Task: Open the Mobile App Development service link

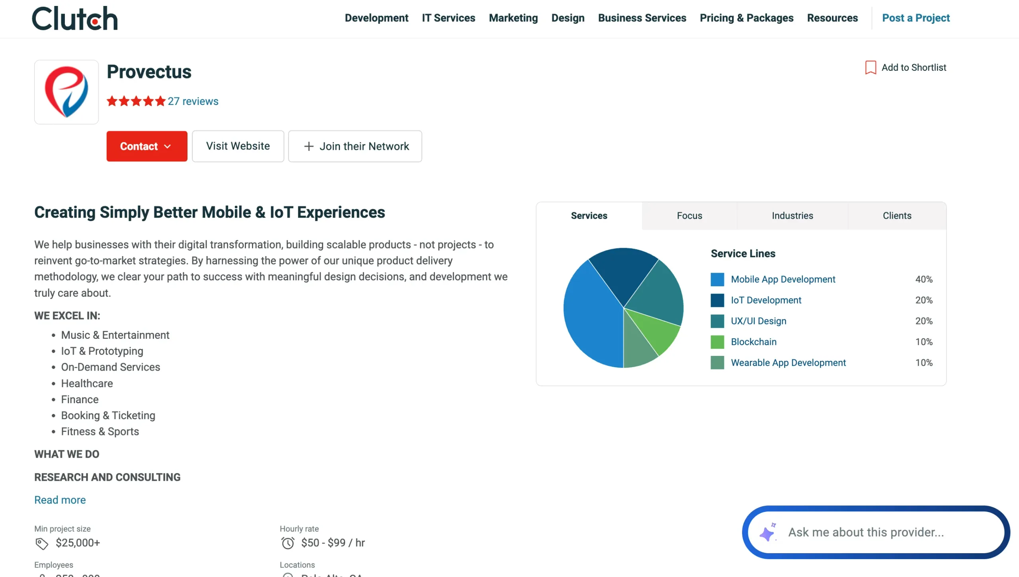Action: point(783,279)
